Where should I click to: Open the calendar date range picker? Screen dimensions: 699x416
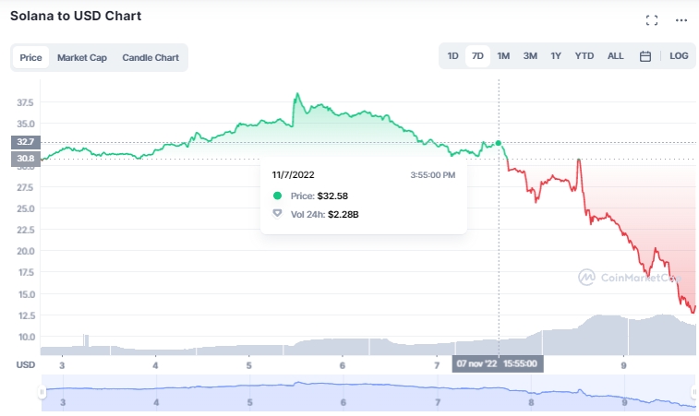tap(645, 56)
